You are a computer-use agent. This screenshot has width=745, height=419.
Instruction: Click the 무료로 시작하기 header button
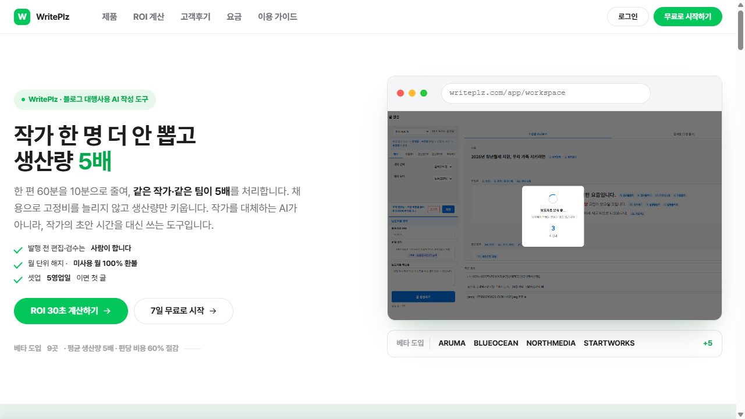coord(688,16)
